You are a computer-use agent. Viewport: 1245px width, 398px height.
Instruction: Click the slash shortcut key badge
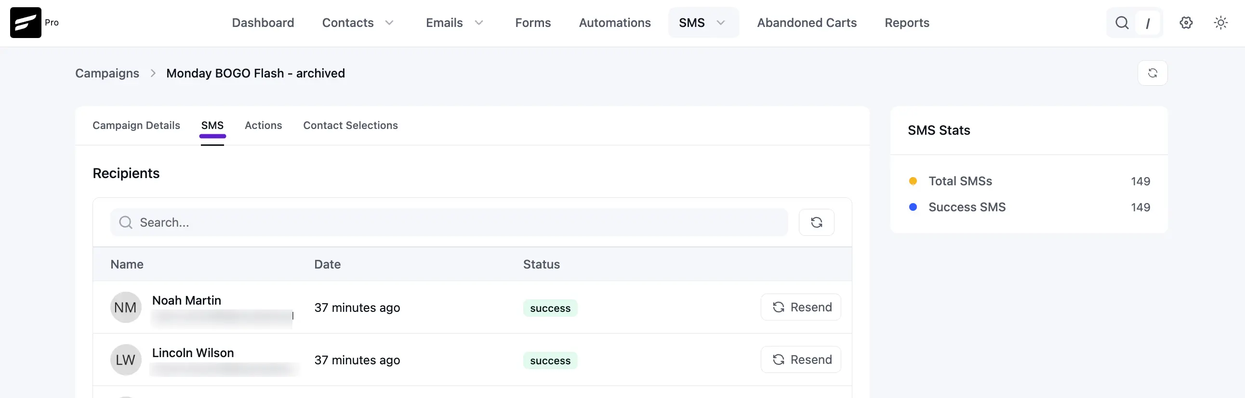[1147, 23]
